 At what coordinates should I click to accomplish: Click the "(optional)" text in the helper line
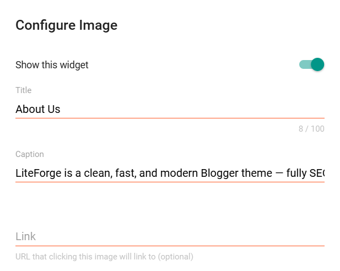(x=175, y=257)
